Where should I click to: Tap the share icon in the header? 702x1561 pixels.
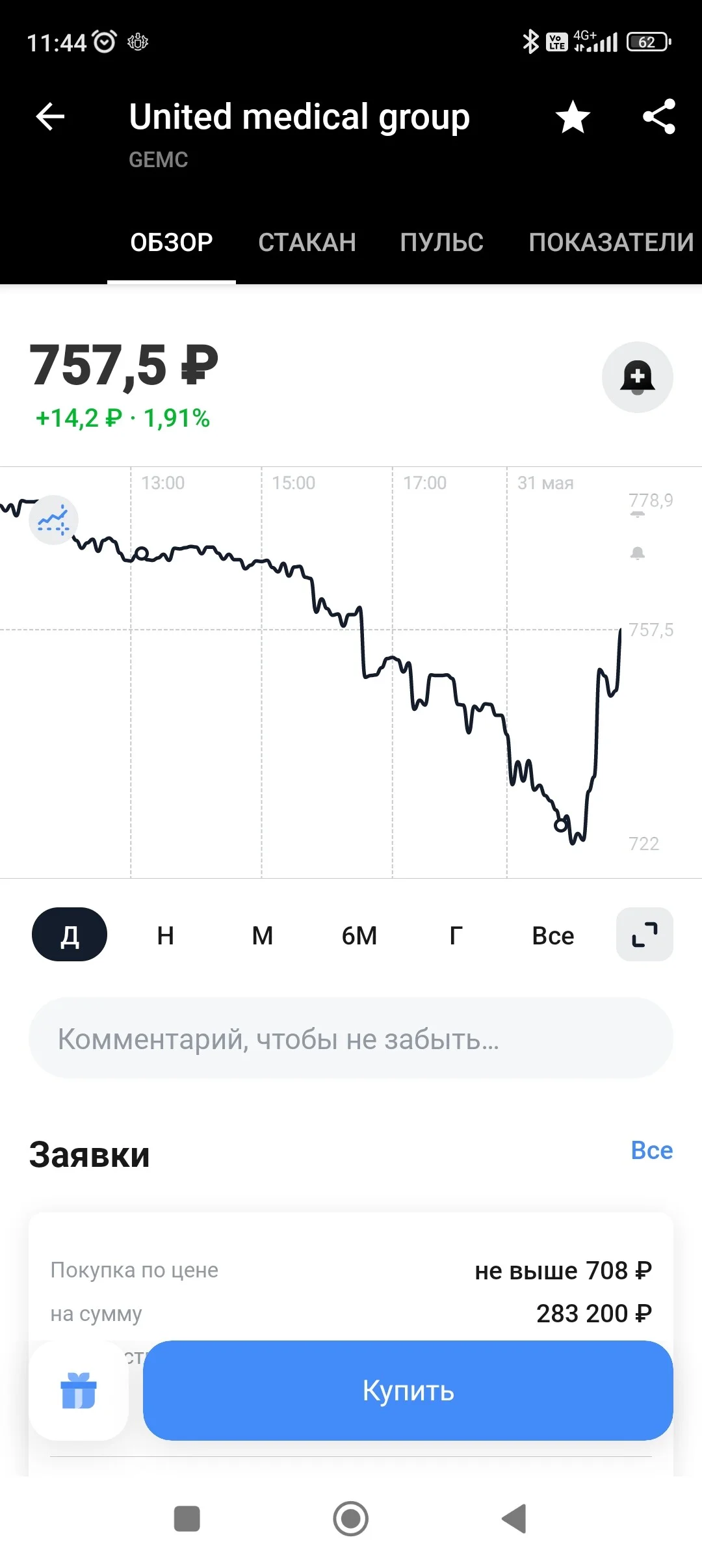659,117
